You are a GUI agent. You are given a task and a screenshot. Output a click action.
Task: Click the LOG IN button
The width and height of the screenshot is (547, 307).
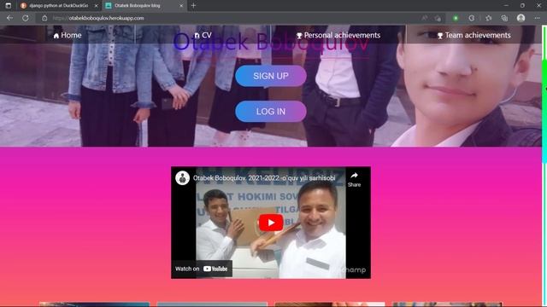click(271, 112)
